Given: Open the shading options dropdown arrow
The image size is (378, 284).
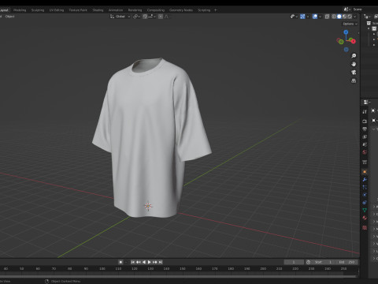Looking at the screenshot, I should coord(355,17).
